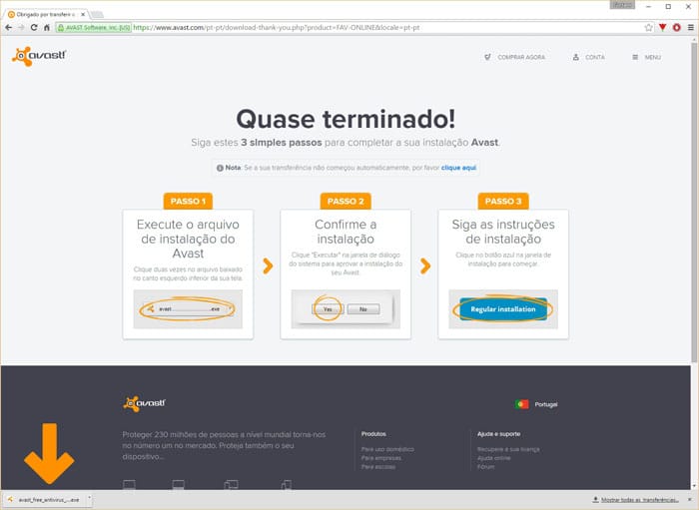Open the Chrome hamburger menu
Image resolution: width=699 pixels, height=510 pixels.
pos(691,28)
